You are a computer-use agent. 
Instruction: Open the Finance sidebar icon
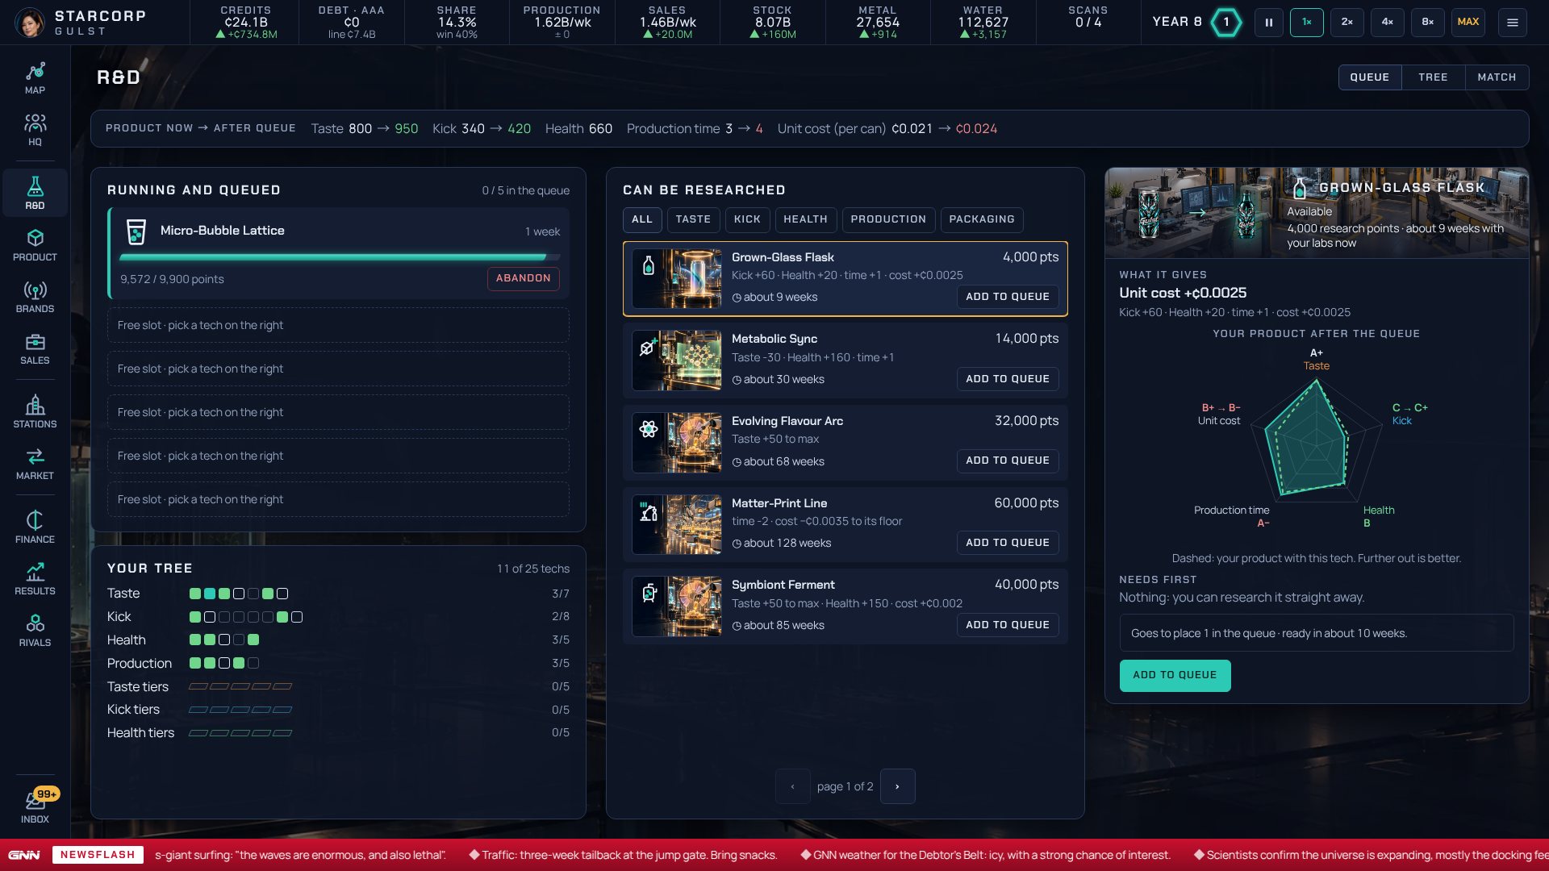(x=35, y=527)
